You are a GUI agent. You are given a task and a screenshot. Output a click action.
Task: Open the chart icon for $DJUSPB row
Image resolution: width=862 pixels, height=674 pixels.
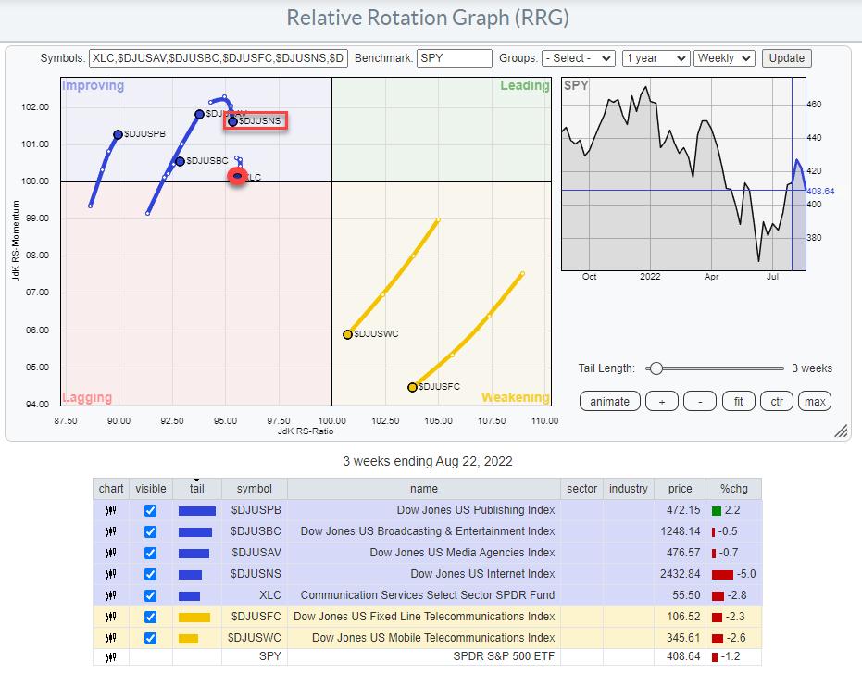click(x=111, y=510)
